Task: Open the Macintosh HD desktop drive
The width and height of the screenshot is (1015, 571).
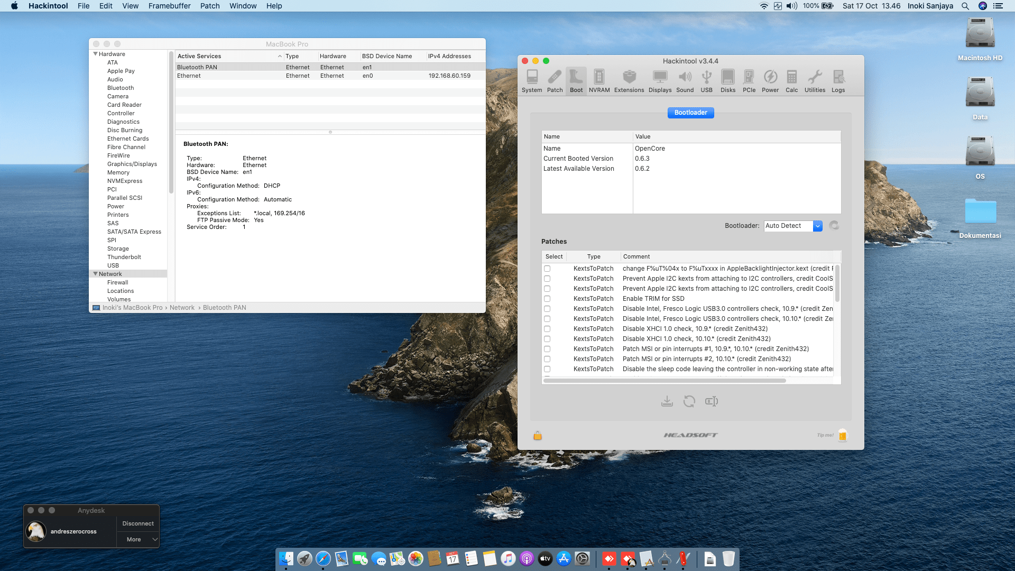Action: (980, 39)
